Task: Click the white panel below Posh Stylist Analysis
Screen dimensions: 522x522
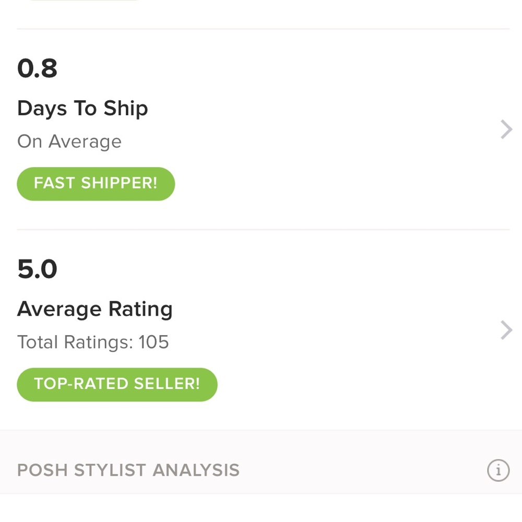Action: pos(261,508)
